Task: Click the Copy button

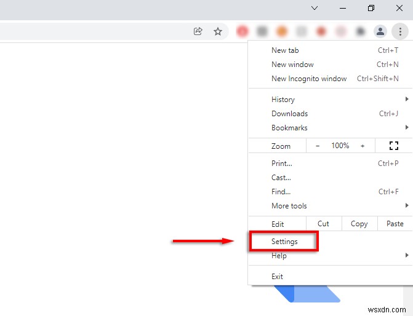Action: coord(359,224)
